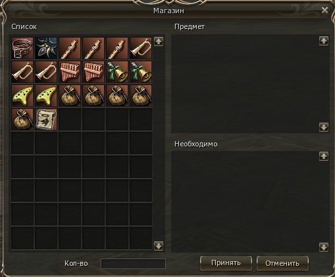Screen dimensions: 335x277
Task: Click the Предмет panel scroll up arrow
Action: [324, 41]
